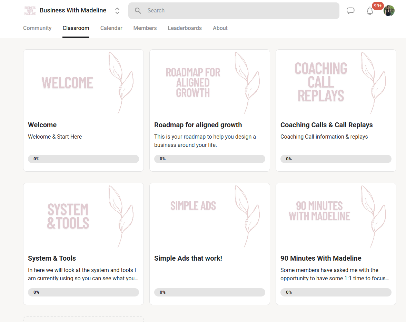The width and height of the screenshot is (406, 322).
Task: Open the chat messages icon
Action: pyautogui.click(x=350, y=11)
